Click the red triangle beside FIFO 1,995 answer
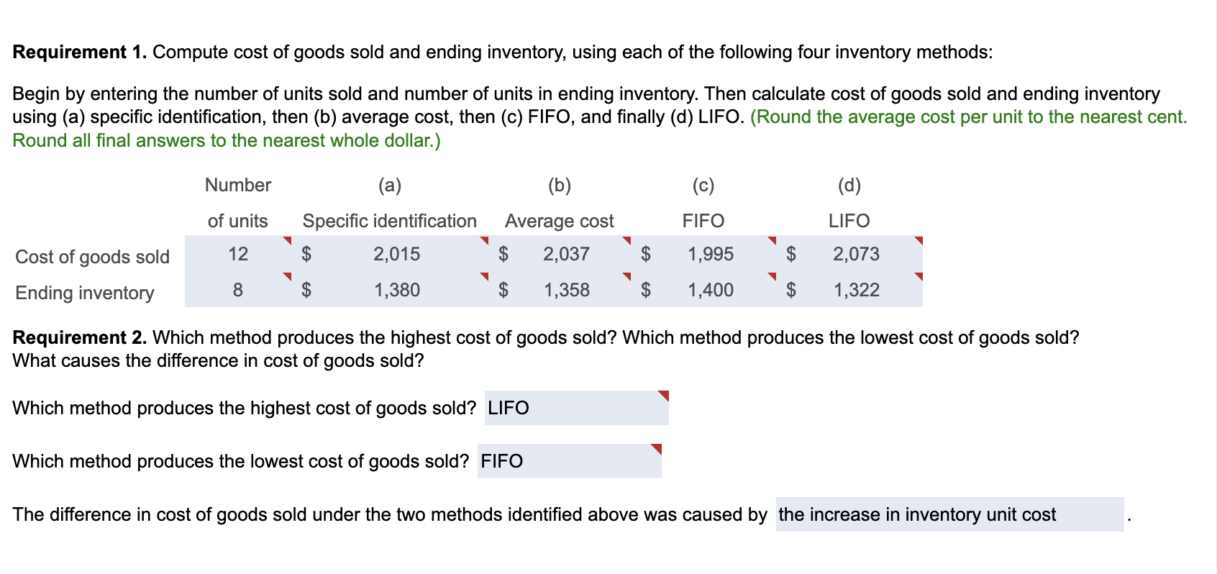 [772, 242]
